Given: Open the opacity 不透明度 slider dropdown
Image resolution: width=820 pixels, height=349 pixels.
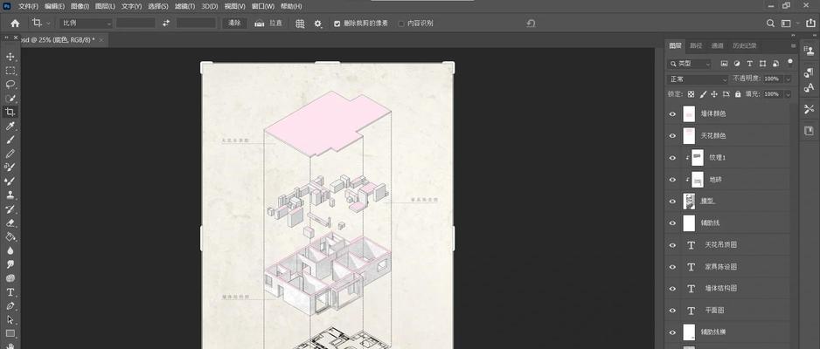Looking at the screenshot, I should (789, 79).
